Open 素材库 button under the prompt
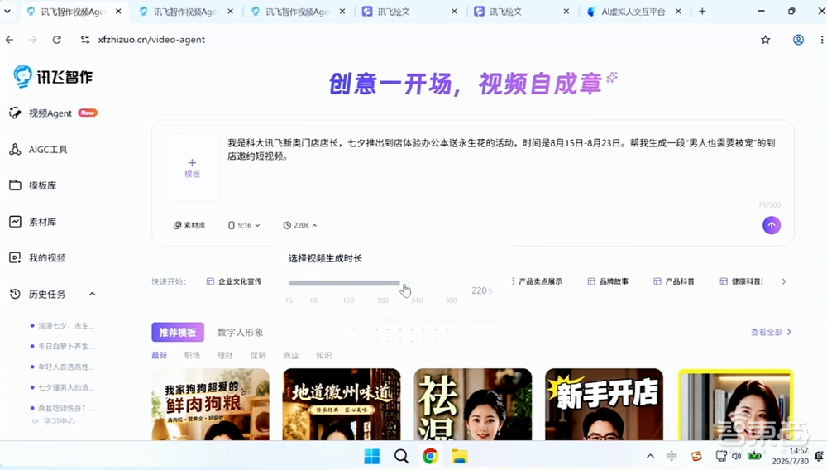 click(189, 225)
